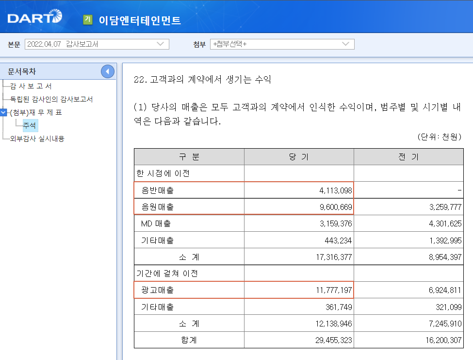Open the 본문 report dropdown
Image resolution: width=473 pixels, height=360 pixels.
pyautogui.click(x=97, y=44)
